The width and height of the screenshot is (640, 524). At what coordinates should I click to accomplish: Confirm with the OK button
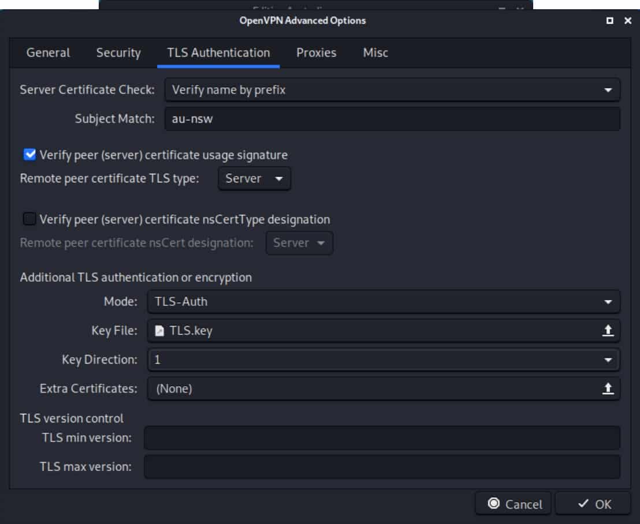pyautogui.click(x=593, y=504)
